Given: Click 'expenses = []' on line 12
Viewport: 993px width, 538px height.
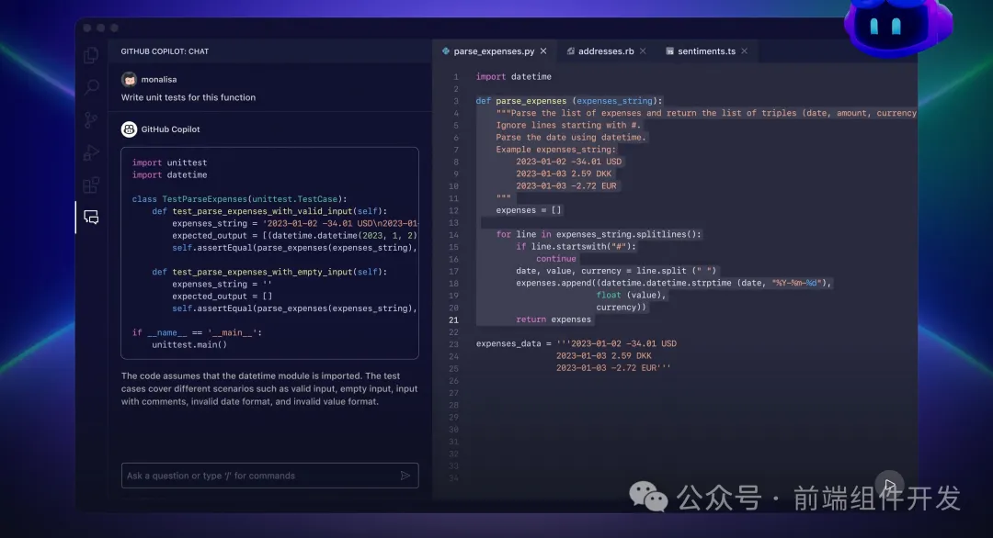Looking at the screenshot, I should (528, 210).
